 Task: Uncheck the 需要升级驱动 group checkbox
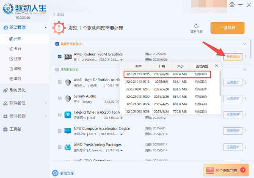58,44
